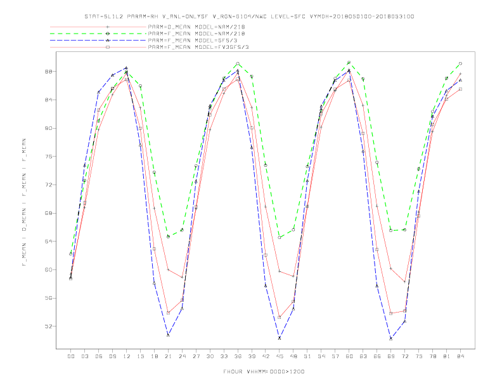Image resolution: width=502 pixels, height=388 pixels.
Task: Click y-axis tick value 60
Action: [48, 270]
